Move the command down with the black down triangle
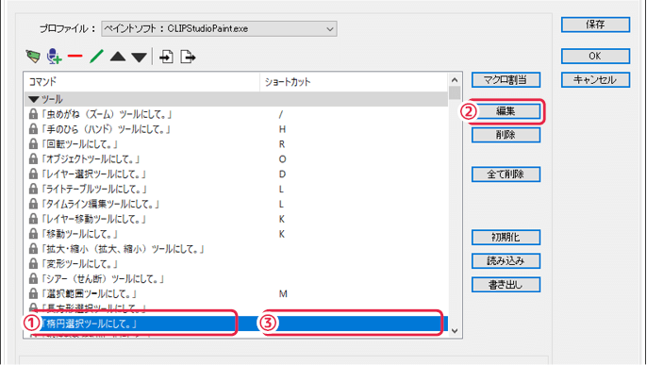 point(140,58)
